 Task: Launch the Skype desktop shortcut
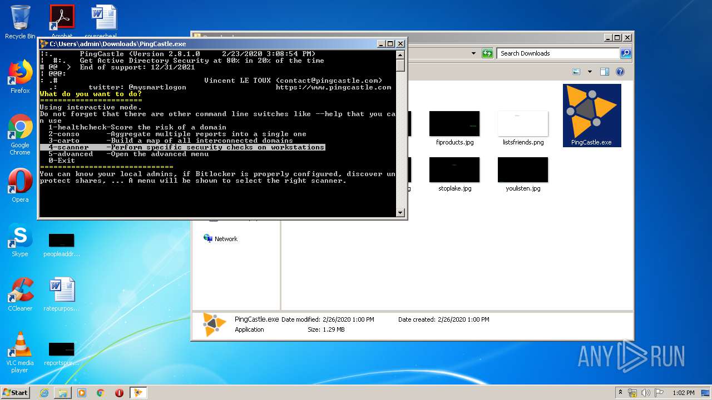20,240
